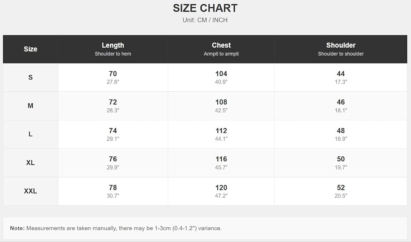Click the Shoulder column header
The image size is (411, 242).
pyautogui.click(x=341, y=49)
